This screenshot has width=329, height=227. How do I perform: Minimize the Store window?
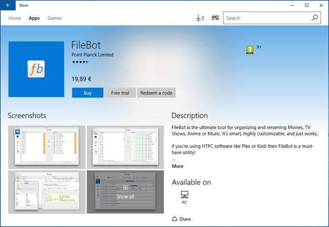point(292,5)
